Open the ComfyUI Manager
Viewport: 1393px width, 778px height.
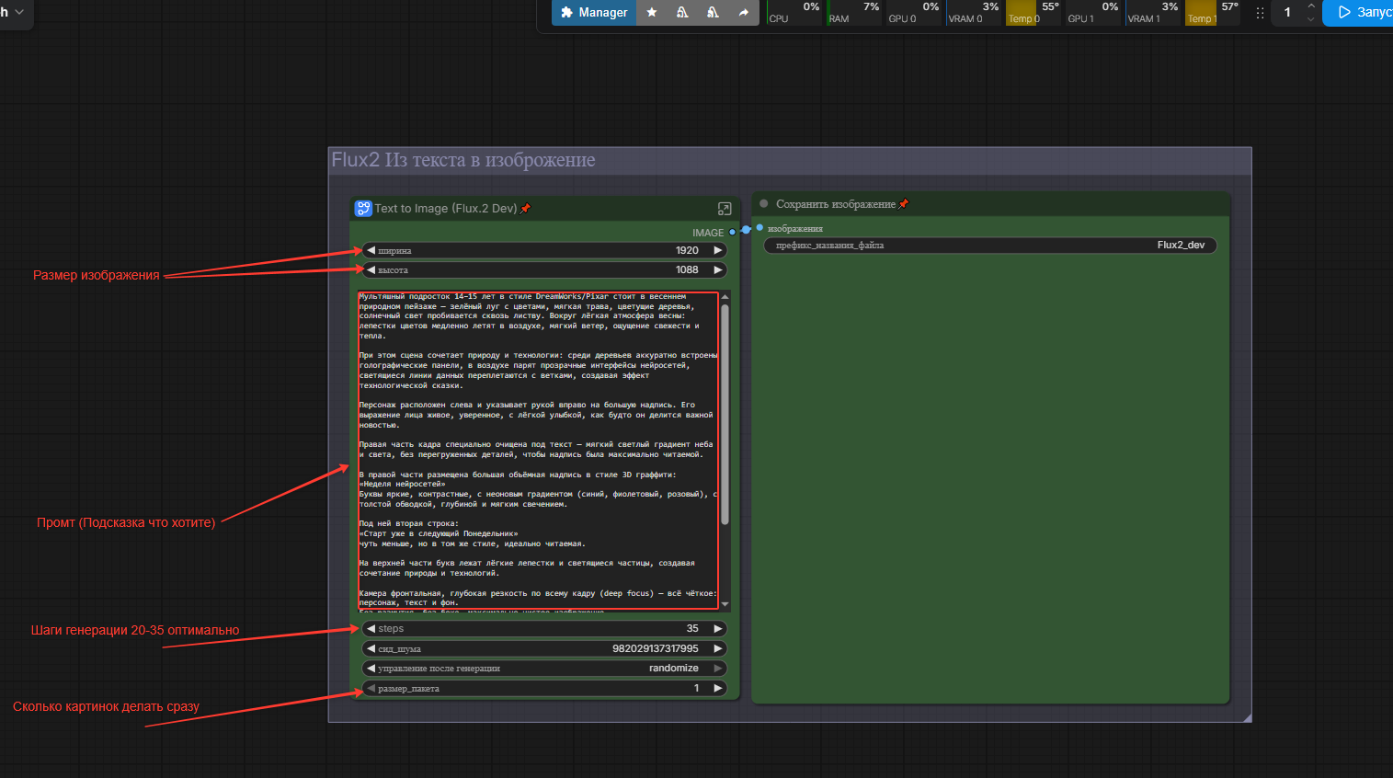click(593, 13)
